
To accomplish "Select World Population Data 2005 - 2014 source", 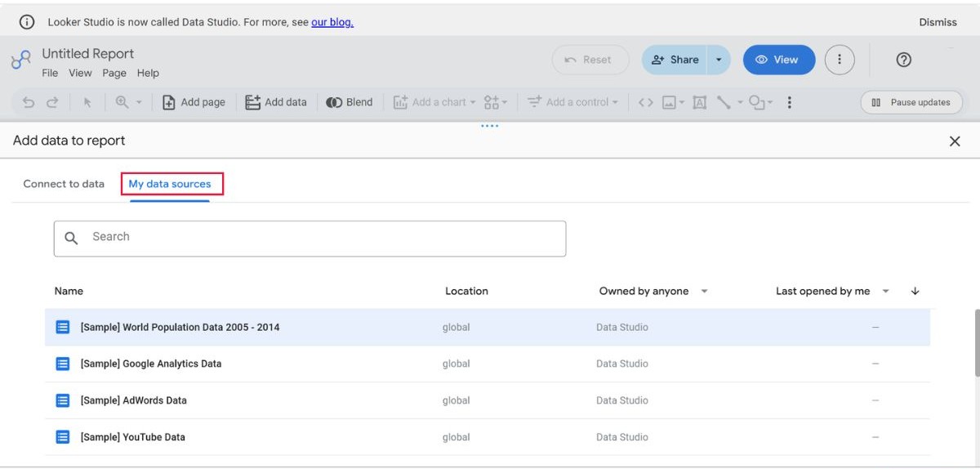I will [x=488, y=327].
